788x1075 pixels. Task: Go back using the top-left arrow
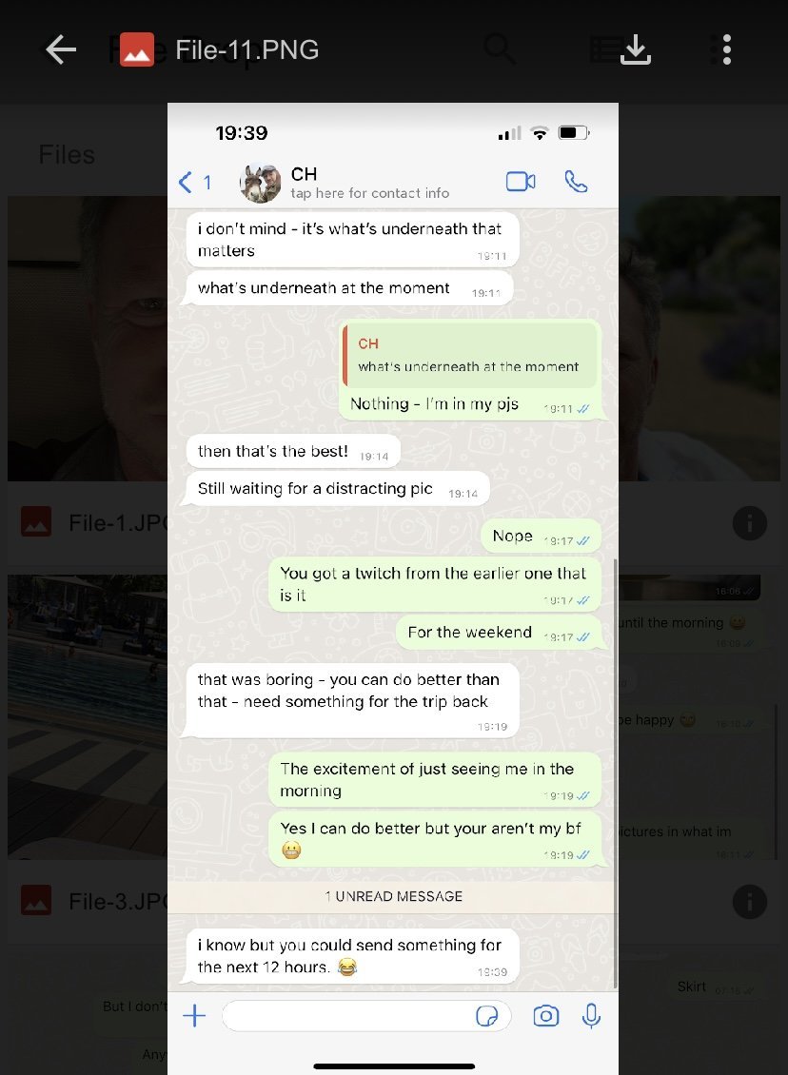point(60,50)
